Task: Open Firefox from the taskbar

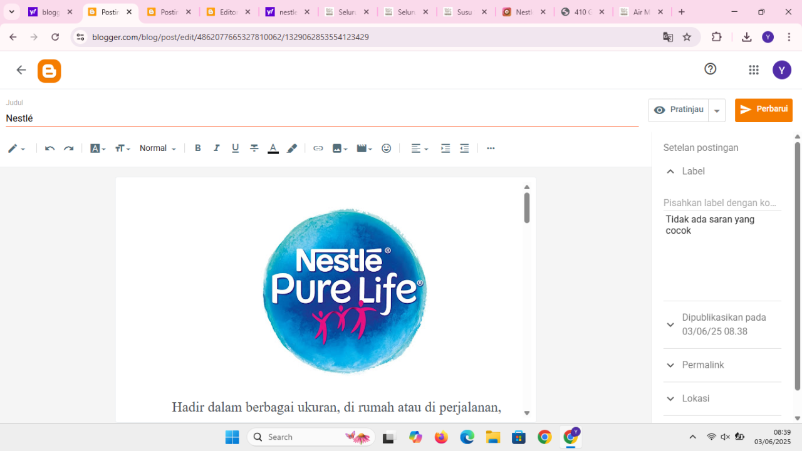Action: pos(441,437)
